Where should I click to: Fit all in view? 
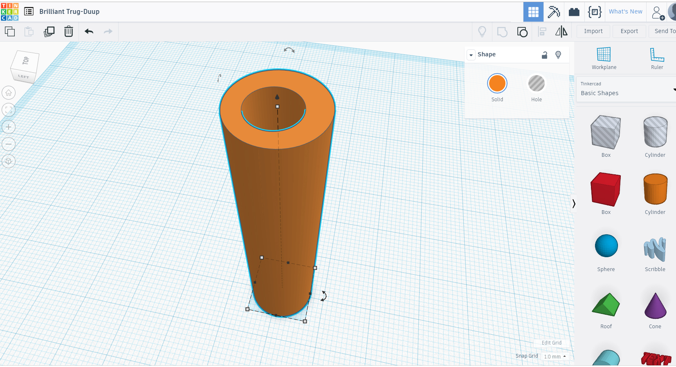pos(9,110)
